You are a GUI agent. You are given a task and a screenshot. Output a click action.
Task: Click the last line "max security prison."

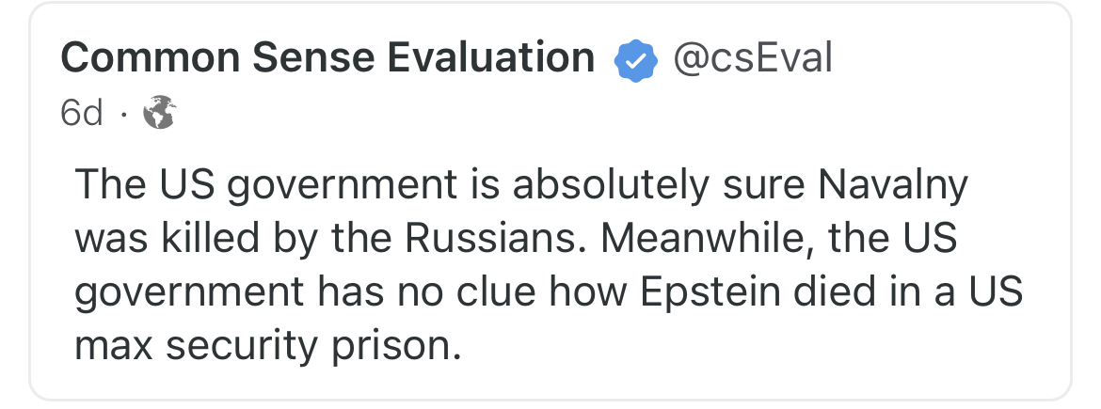pyautogui.click(x=268, y=347)
